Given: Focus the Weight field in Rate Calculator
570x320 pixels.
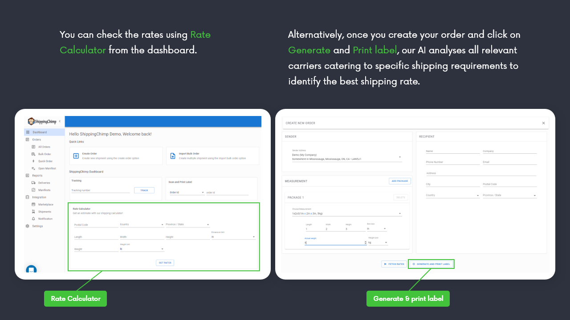Looking at the screenshot, I should click(96, 249).
